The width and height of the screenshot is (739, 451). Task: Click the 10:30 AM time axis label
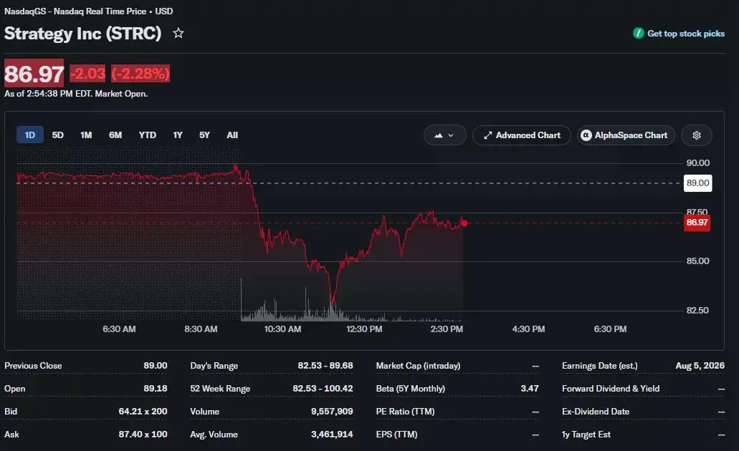282,329
